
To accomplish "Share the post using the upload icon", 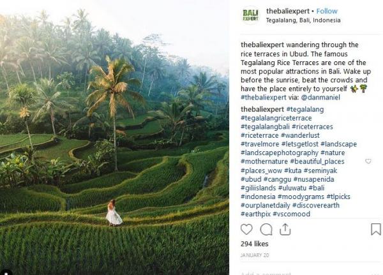I will 287,229.
